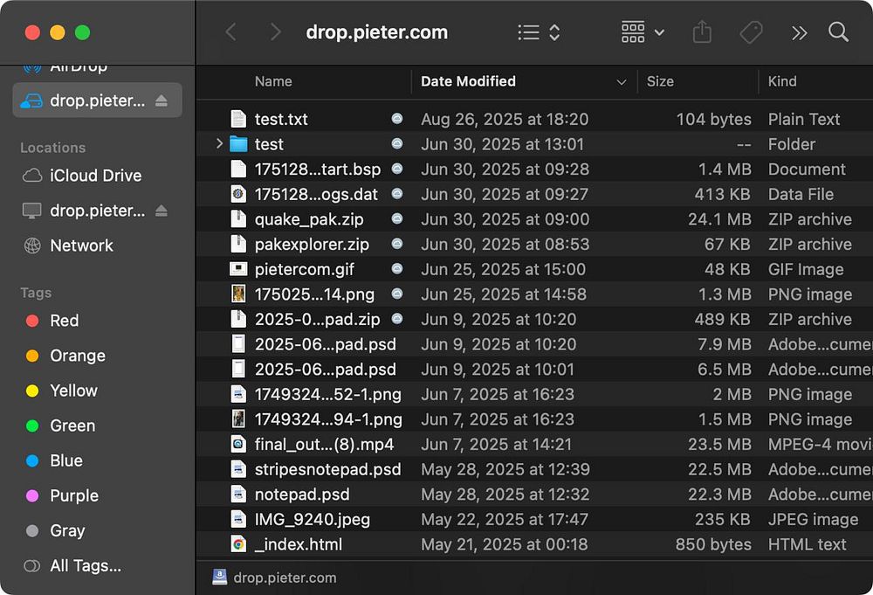Click the Tags section heading
Screen dimensions: 873x595
click(36, 293)
